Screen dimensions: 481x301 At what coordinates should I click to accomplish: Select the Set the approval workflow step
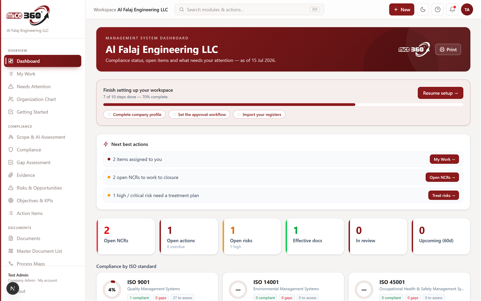[x=199, y=114]
